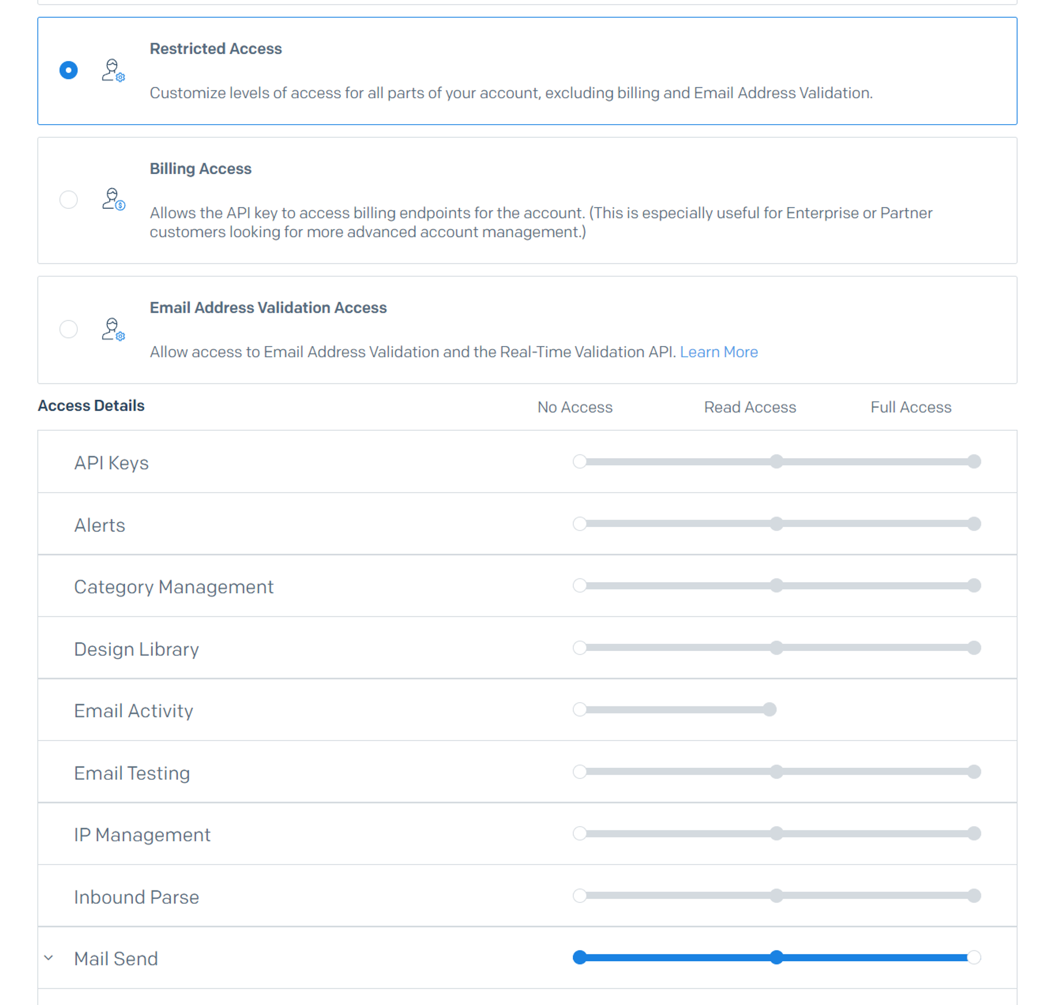
Task: Click the Email Address Validation Access heading
Action: (268, 308)
